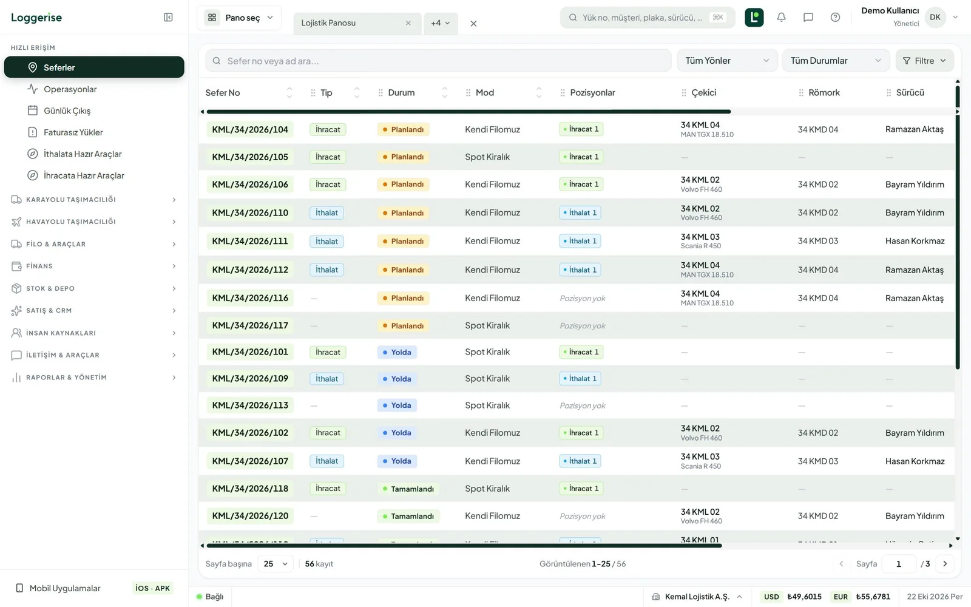Open the Pano seç dropdown
Viewport: 971px width, 607px height.
tap(239, 18)
